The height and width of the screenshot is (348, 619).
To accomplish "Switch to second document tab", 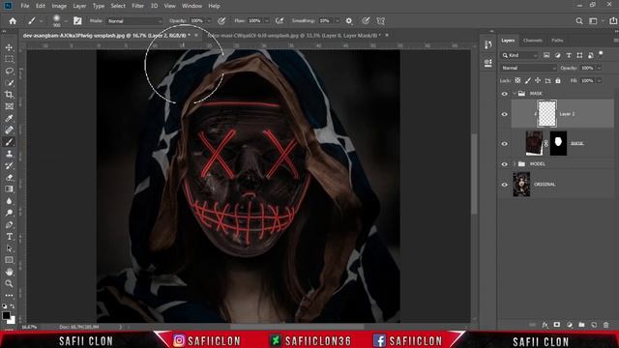I will 293,36.
